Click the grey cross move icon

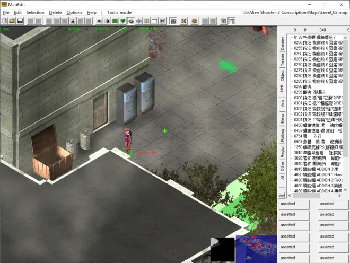[x=139, y=21]
